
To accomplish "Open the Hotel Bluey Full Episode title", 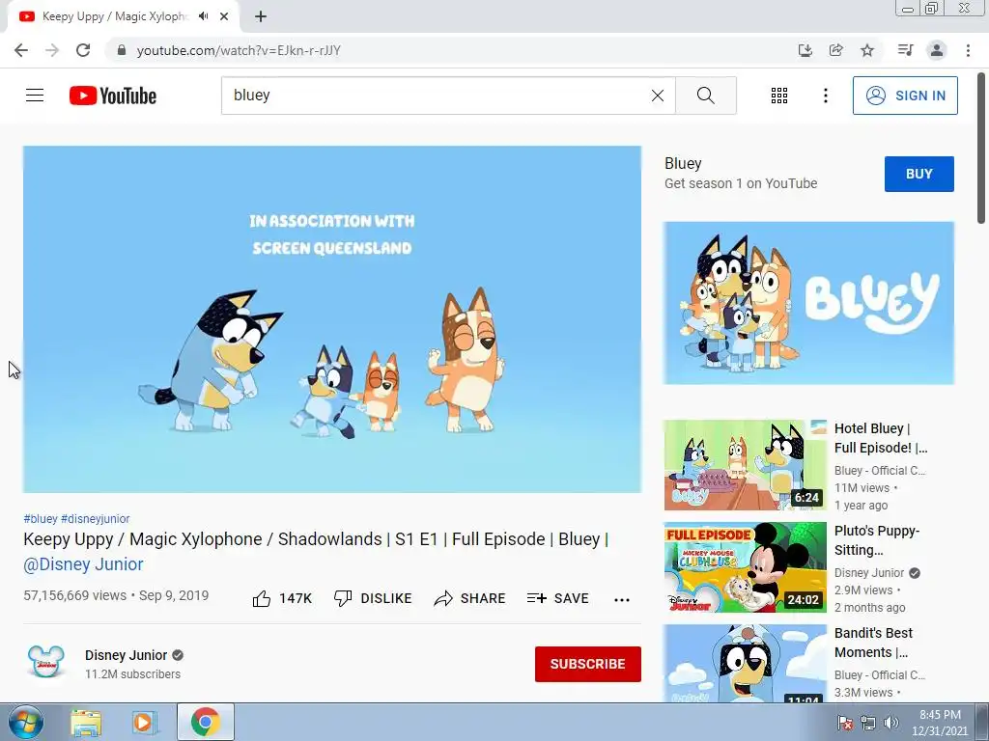I will 881,438.
